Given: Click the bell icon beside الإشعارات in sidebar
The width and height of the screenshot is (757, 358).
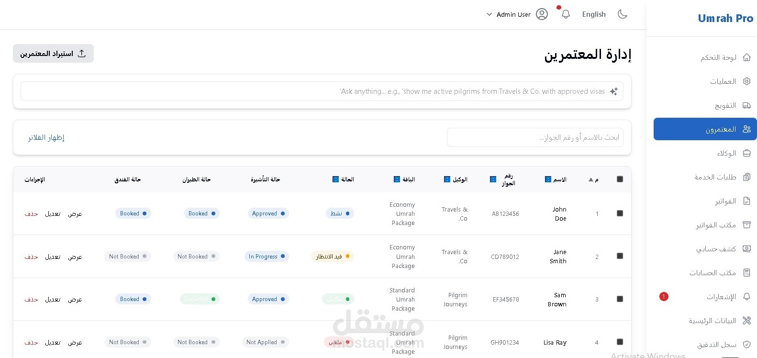Looking at the screenshot, I should pyautogui.click(x=746, y=297).
